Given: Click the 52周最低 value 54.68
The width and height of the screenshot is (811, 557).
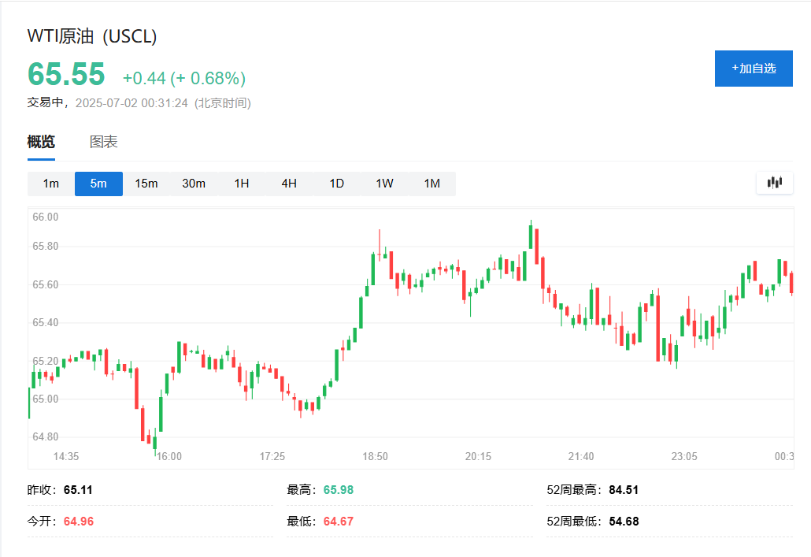Looking at the screenshot, I should tap(624, 522).
